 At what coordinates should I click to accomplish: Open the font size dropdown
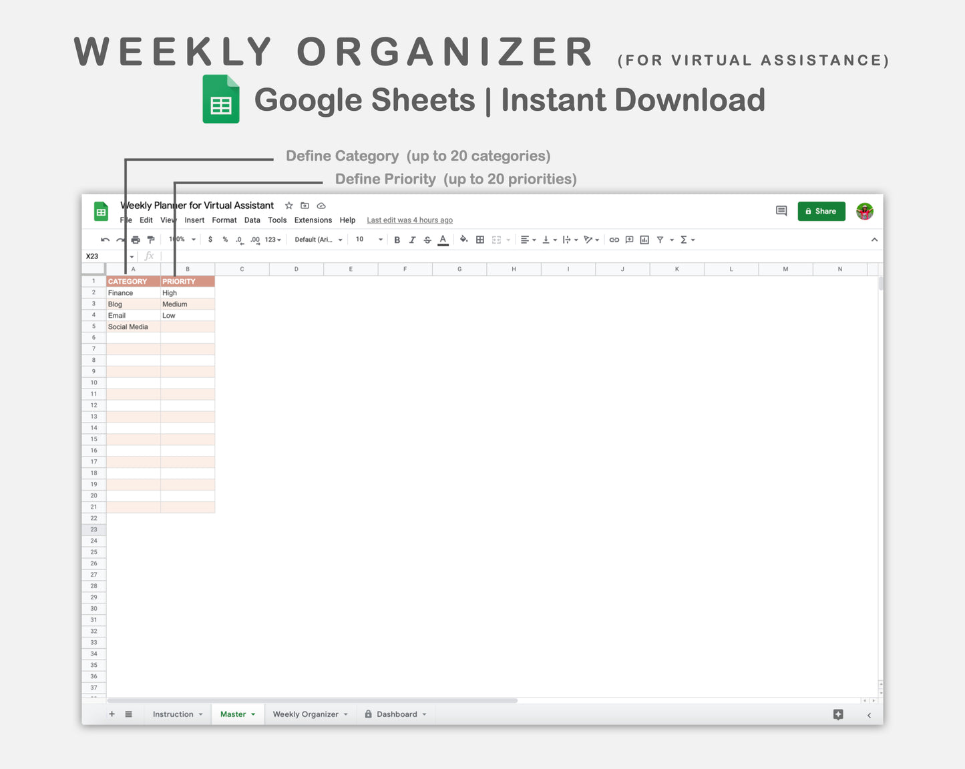pos(367,239)
